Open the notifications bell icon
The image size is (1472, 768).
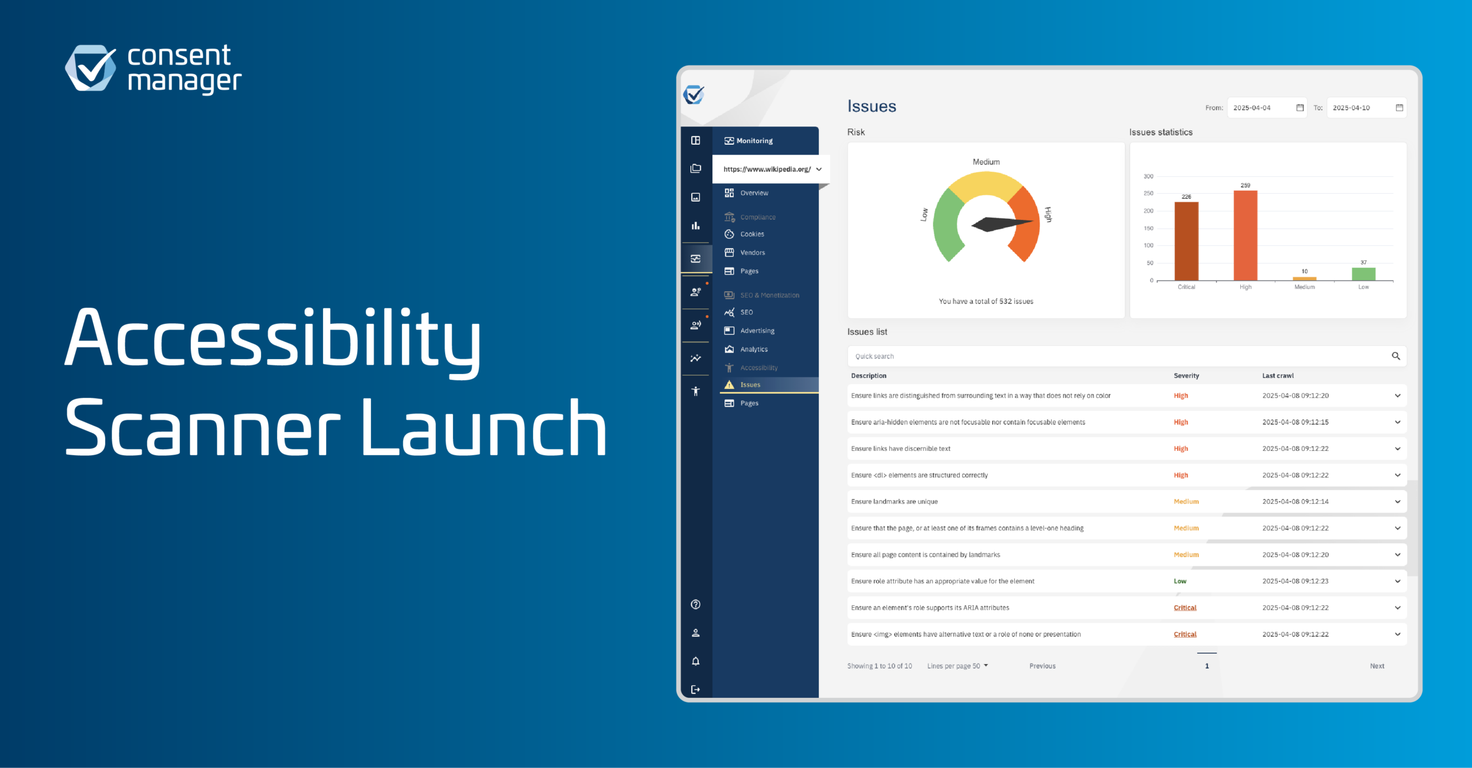(x=696, y=661)
